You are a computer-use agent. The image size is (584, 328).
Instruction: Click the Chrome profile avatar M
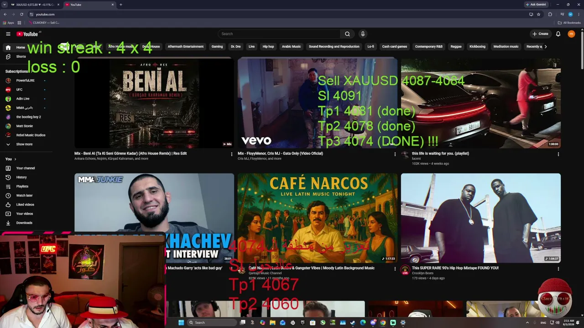[x=570, y=14]
